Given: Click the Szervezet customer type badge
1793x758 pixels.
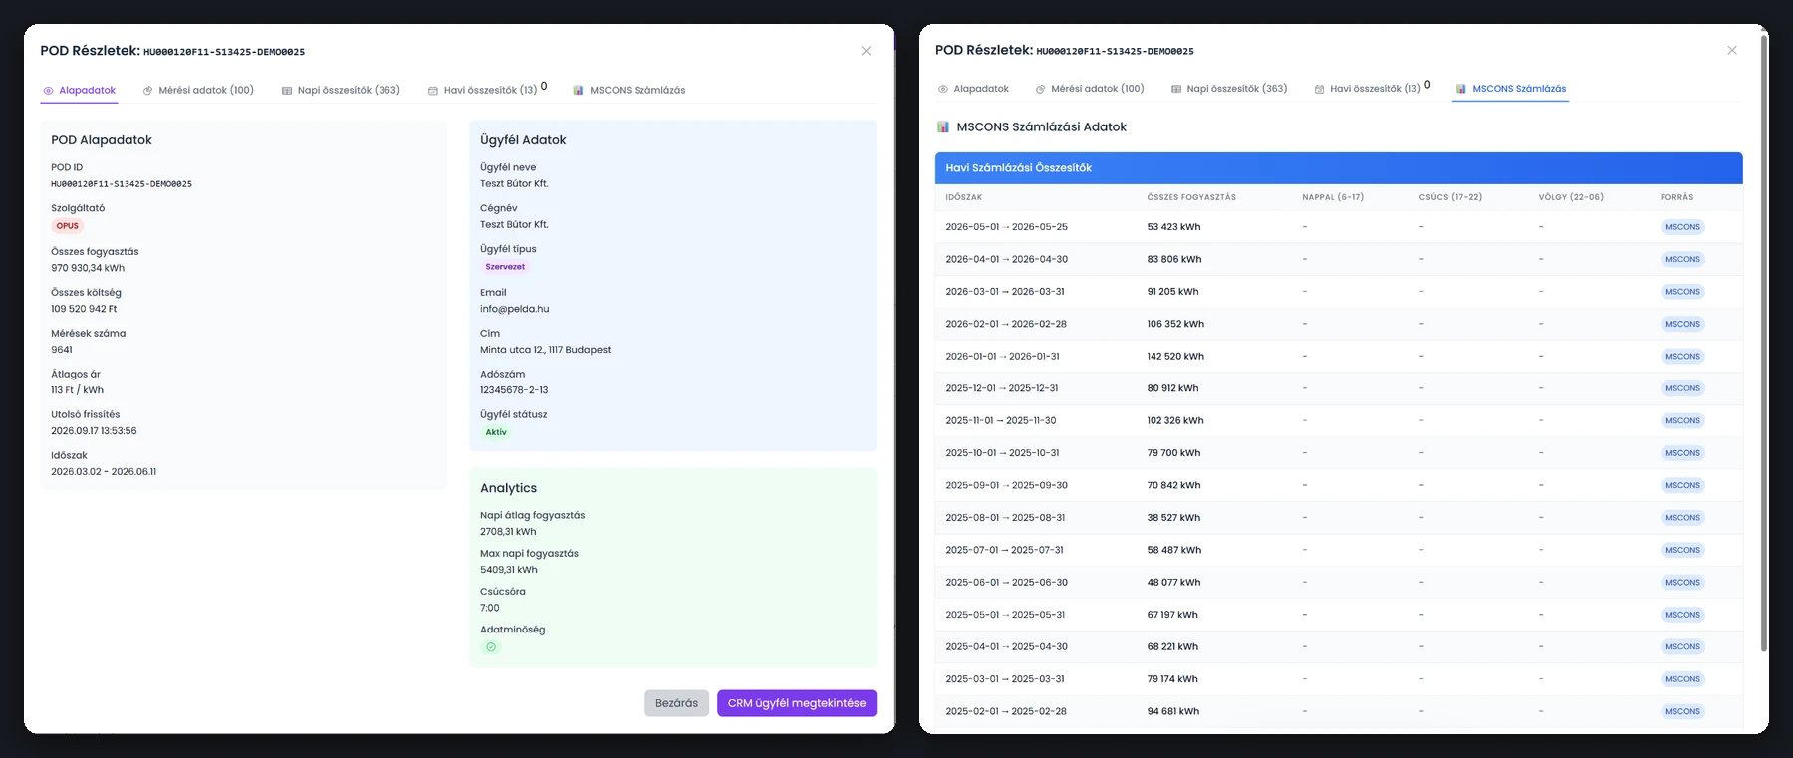Looking at the screenshot, I should 505,267.
